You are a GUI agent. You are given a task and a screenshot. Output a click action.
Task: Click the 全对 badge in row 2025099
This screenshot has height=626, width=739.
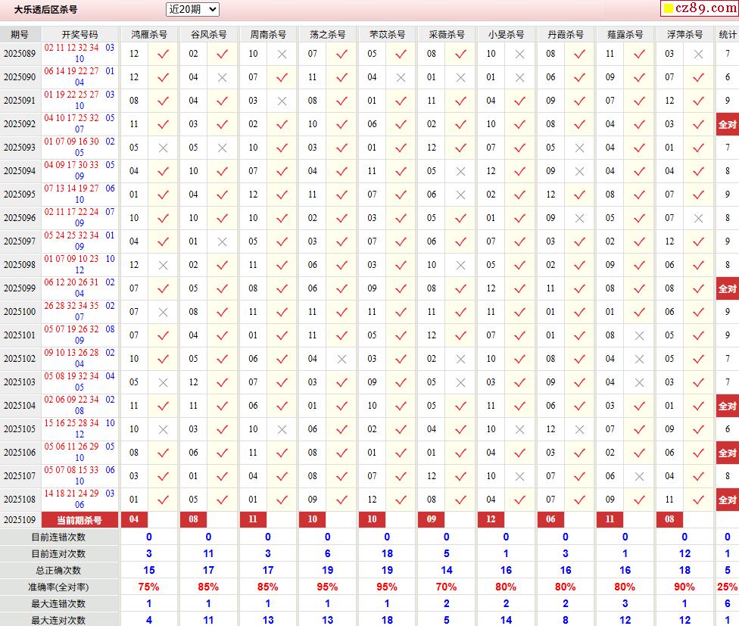pyautogui.click(x=727, y=288)
